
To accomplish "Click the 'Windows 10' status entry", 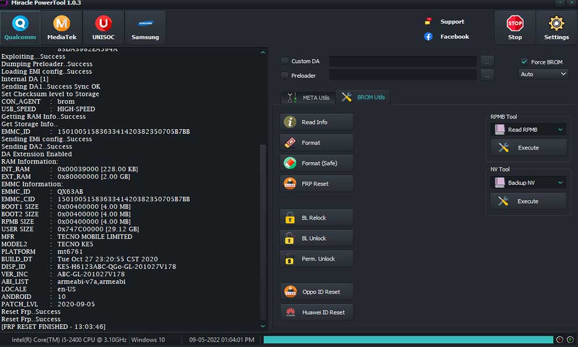I will [x=148, y=339].
